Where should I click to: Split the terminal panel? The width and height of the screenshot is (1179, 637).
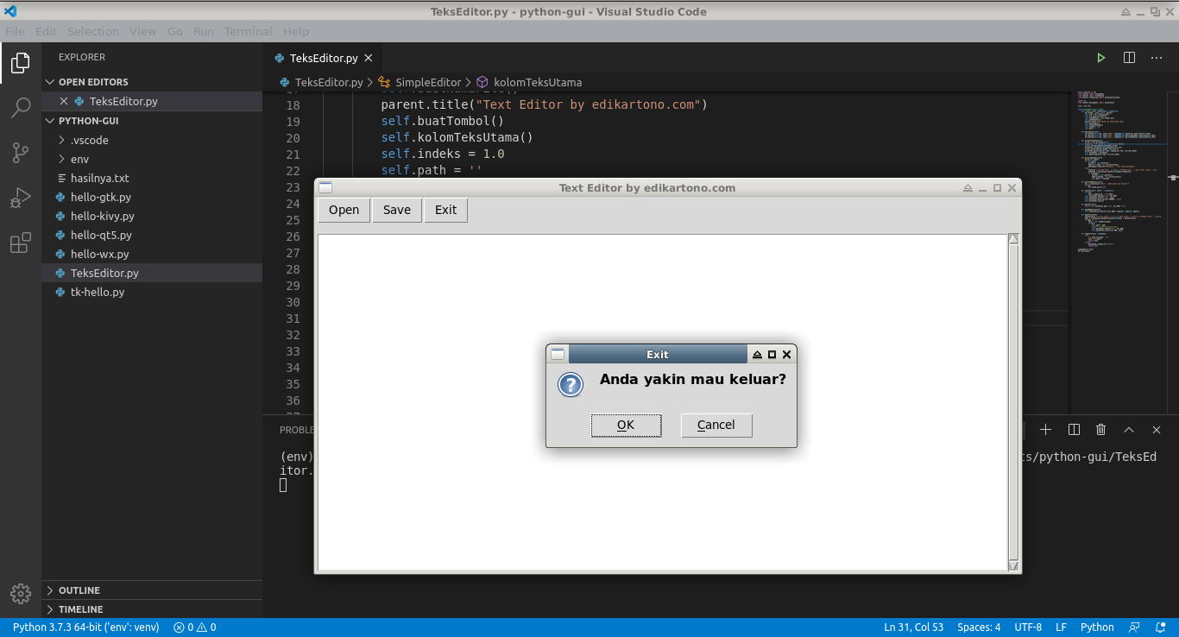(1074, 429)
